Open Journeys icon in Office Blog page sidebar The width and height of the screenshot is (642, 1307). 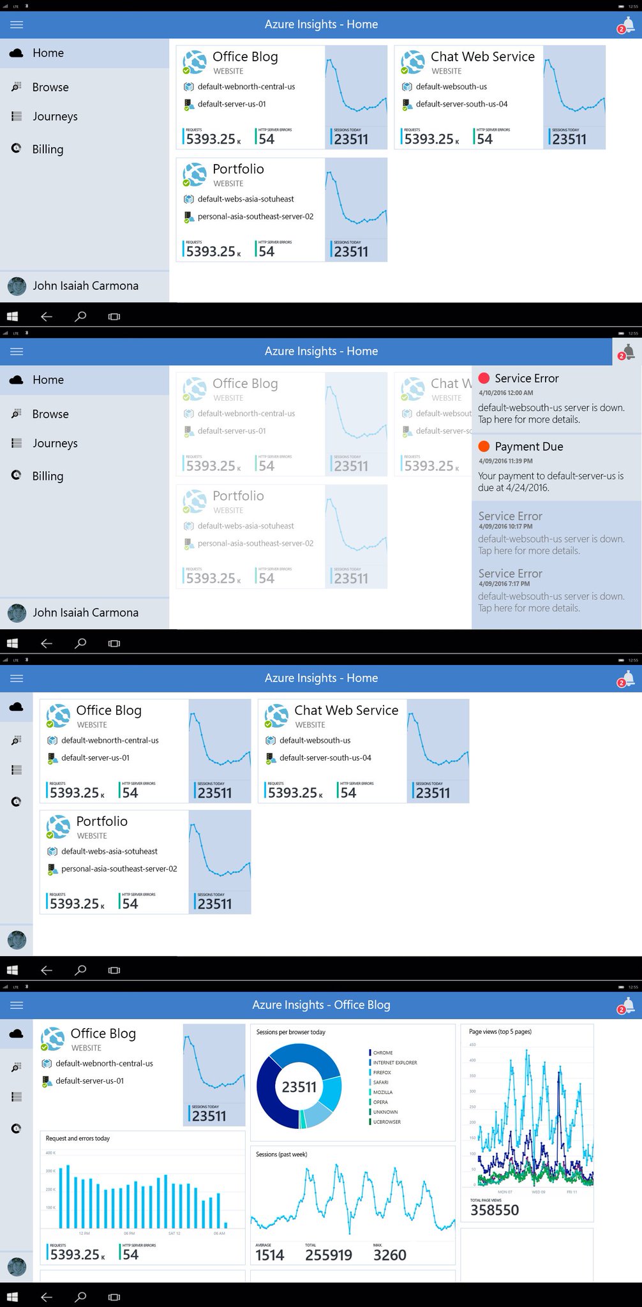click(x=17, y=1096)
